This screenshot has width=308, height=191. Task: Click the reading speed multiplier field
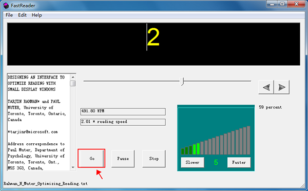(123, 122)
